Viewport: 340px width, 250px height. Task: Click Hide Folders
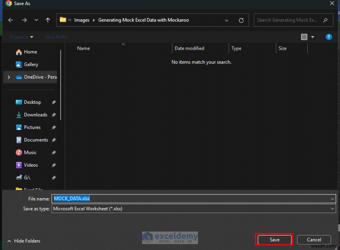pyautogui.click(x=24, y=241)
